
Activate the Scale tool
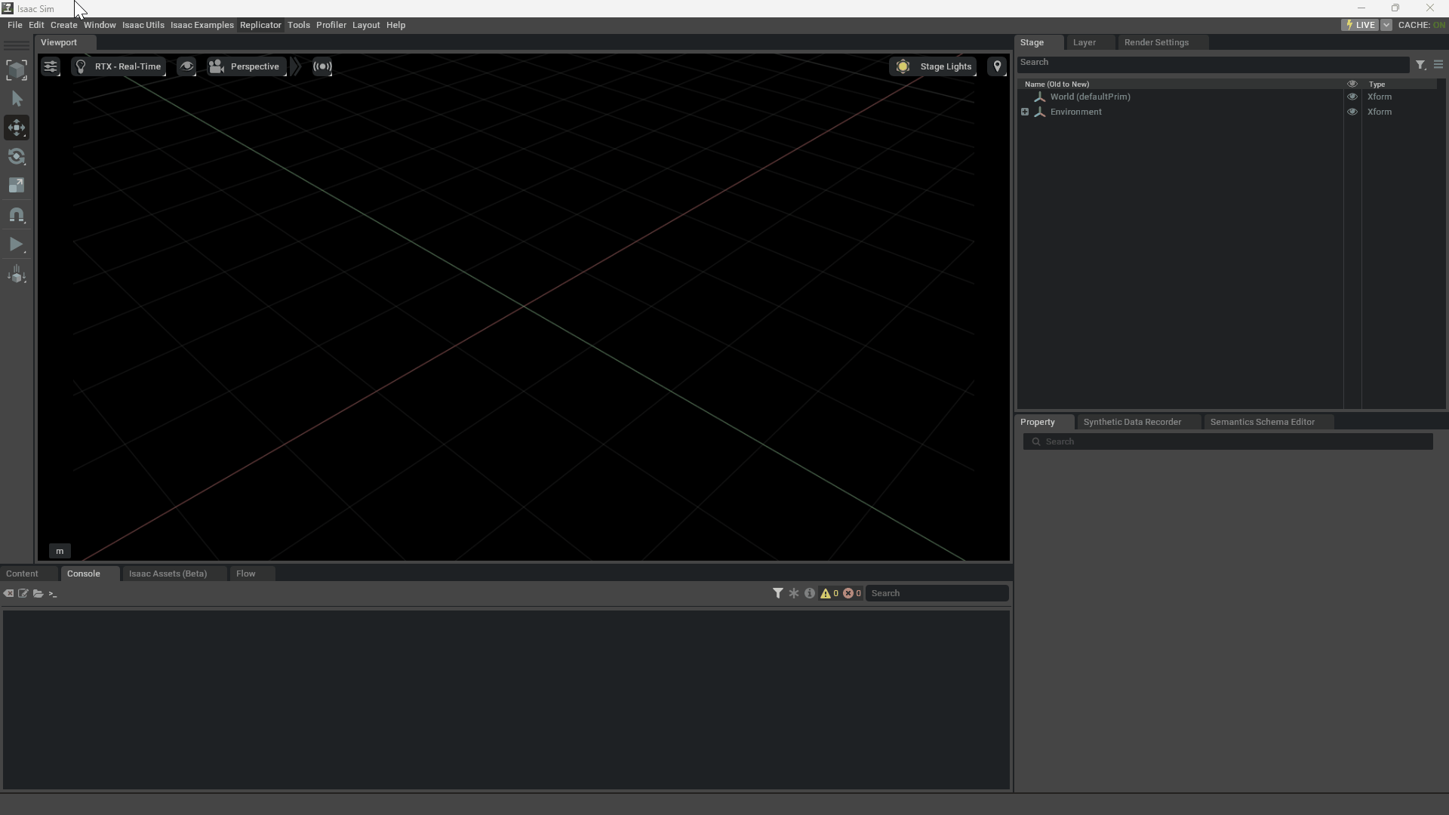(x=17, y=186)
